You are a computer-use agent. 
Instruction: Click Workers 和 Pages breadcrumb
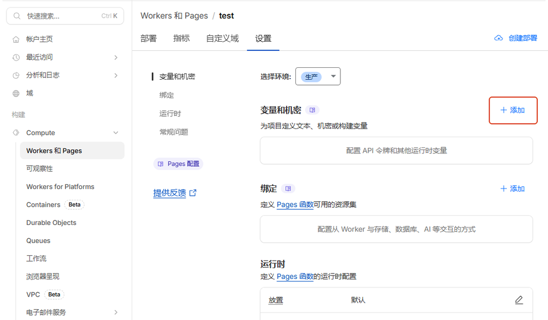174,15
